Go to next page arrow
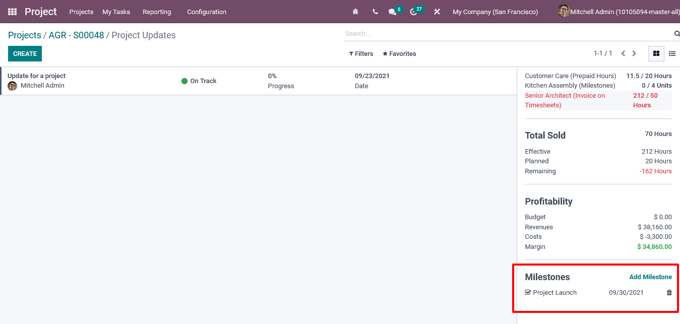The width and height of the screenshot is (680, 324). pos(634,53)
